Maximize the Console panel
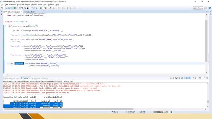 [207, 78]
